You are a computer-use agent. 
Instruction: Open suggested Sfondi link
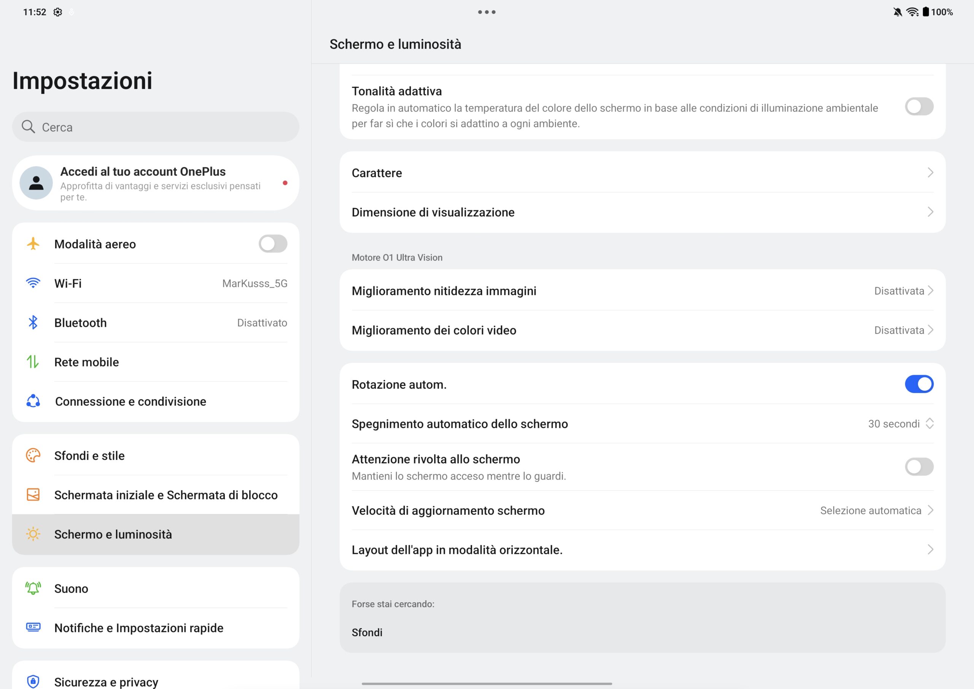[367, 632]
